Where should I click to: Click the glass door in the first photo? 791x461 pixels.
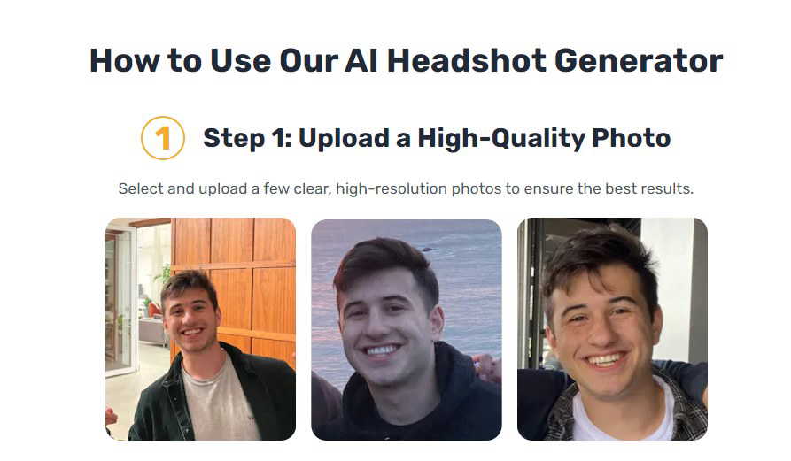pyautogui.click(x=120, y=301)
